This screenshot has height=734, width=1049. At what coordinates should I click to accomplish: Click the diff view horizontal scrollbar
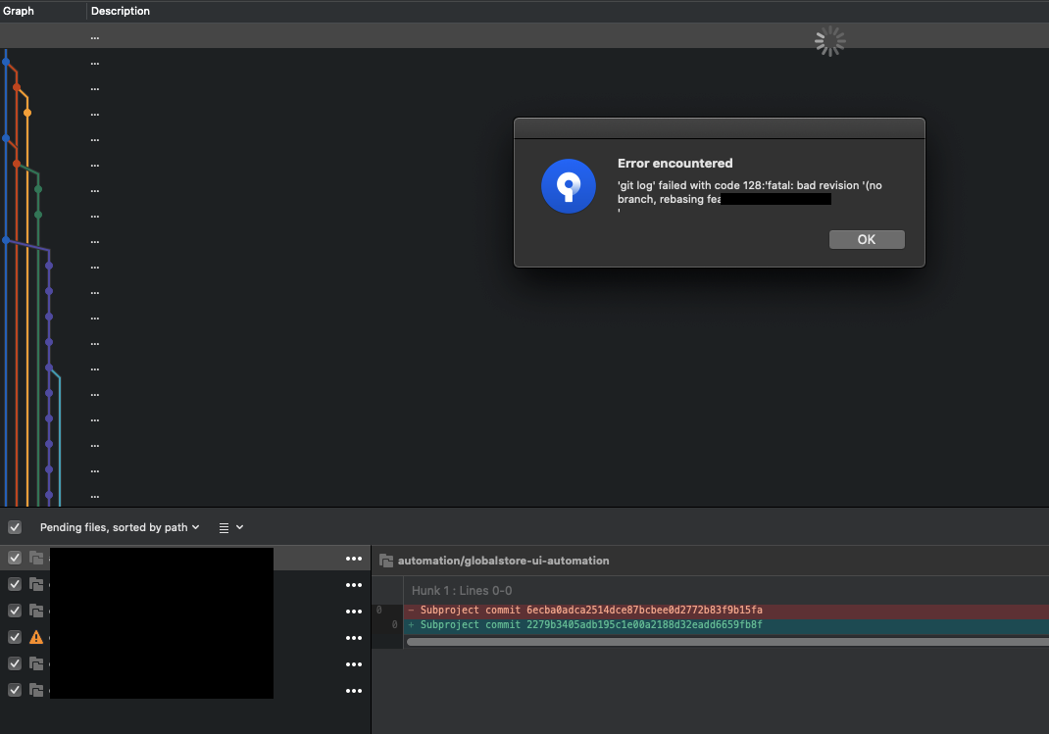pos(727,642)
